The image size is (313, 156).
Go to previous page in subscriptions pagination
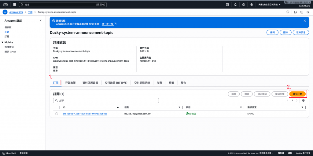287,100
